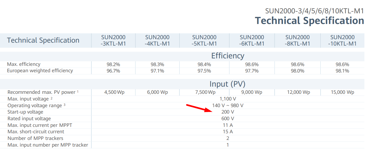Select the Max. efficiency row label

(24, 64)
